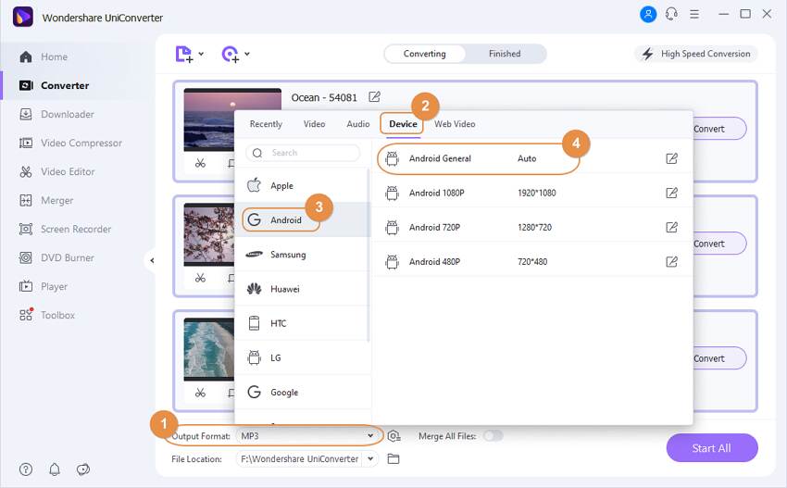Image resolution: width=787 pixels, height=488 pixels.
Task: Expand the Add Files dropdown arrow
Action: pyautogui.click(x=201, y=54)
